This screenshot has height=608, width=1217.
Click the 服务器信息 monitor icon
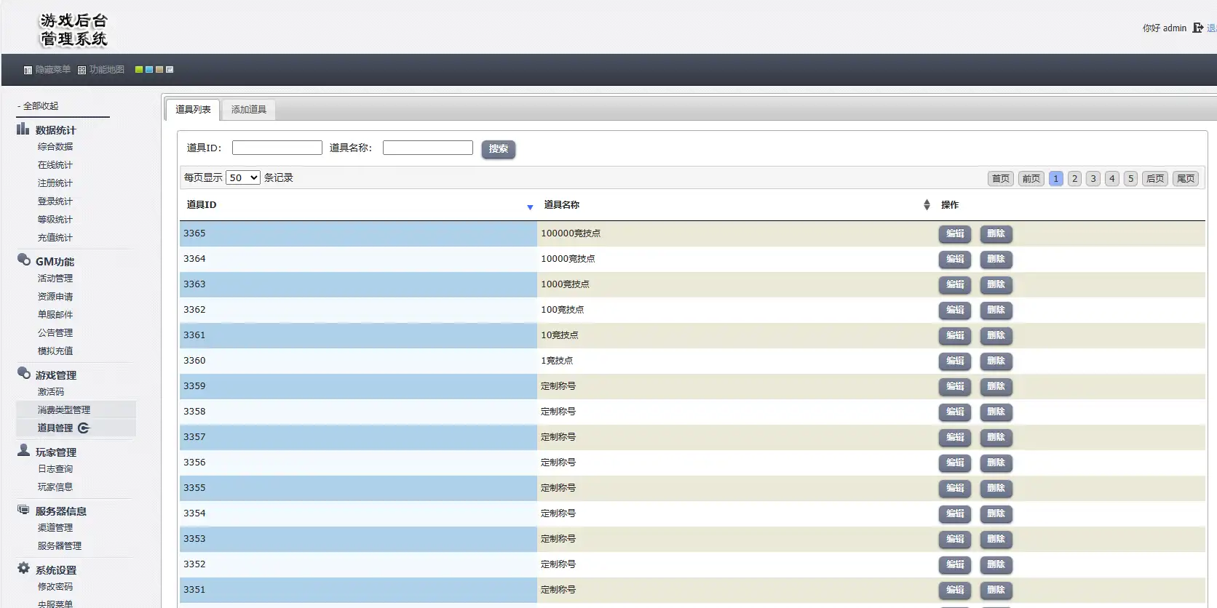pyautogui.click(x=23, y=510)
